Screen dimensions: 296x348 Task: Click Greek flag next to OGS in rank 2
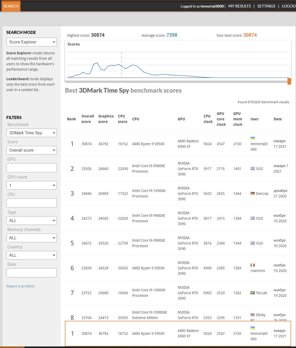[x=253, y=169]
